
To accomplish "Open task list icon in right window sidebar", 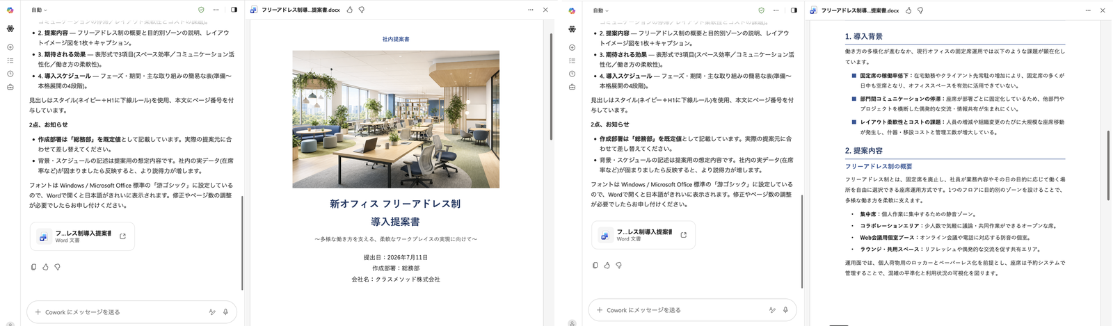I will (x=572, y=60).
